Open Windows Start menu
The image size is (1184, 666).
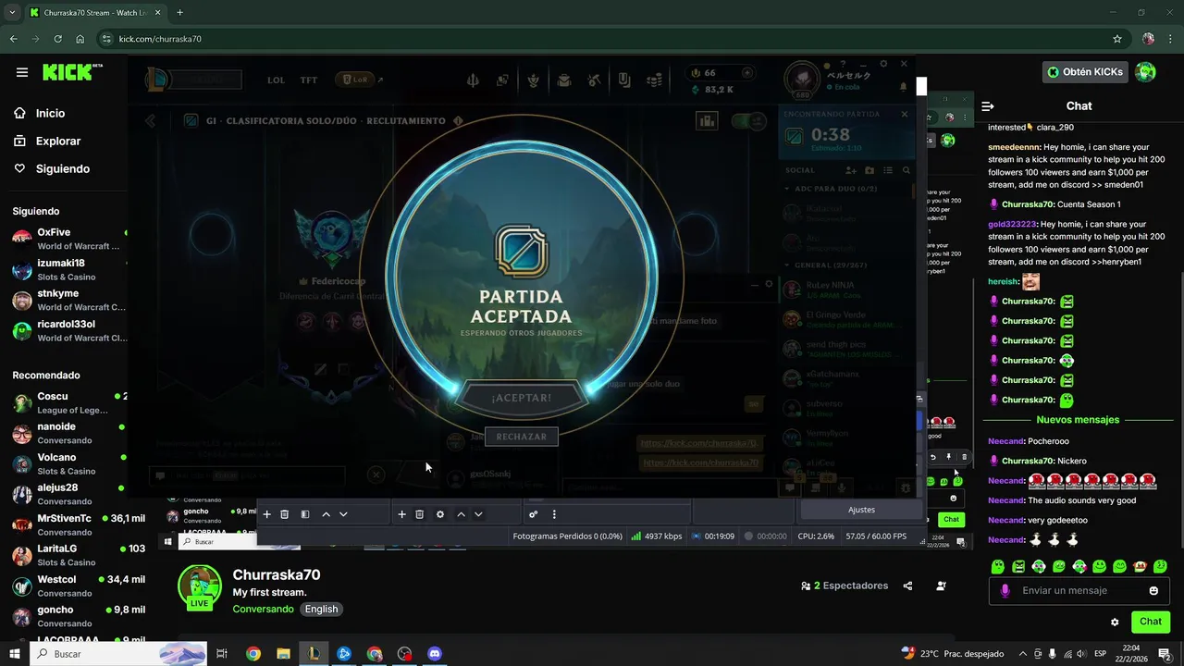point(17,653)
